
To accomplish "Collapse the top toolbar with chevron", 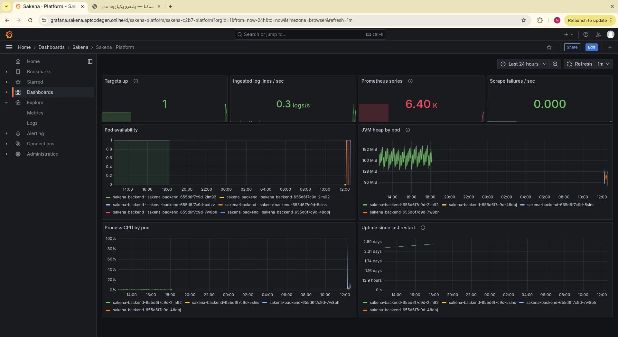I will tap(610, 47).
